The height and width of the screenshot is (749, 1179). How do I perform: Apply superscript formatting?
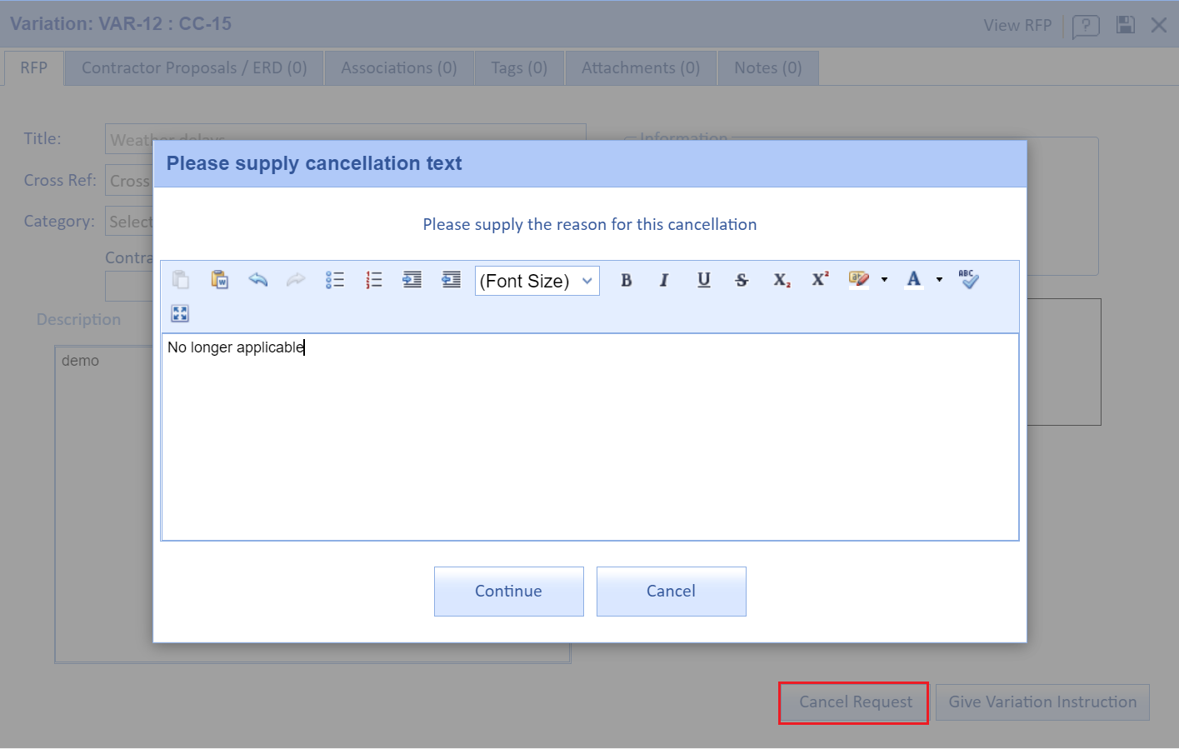pos(820,280)
